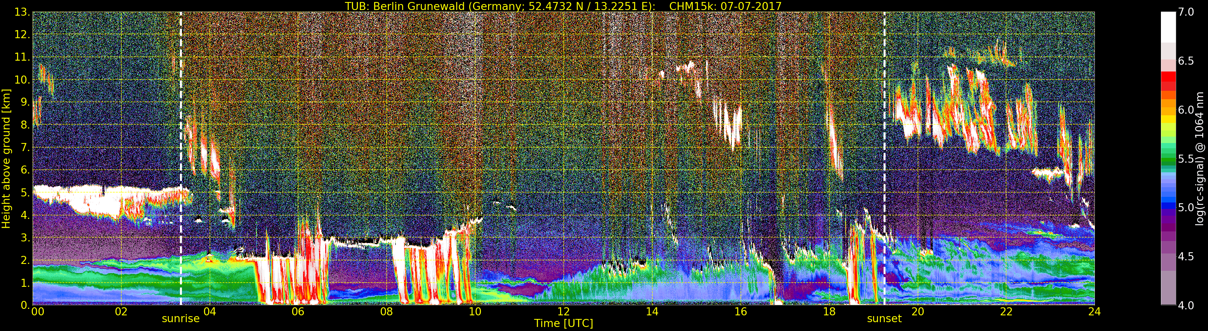Click the 24 tick at the time axis end

click(x=1094, y=312)
